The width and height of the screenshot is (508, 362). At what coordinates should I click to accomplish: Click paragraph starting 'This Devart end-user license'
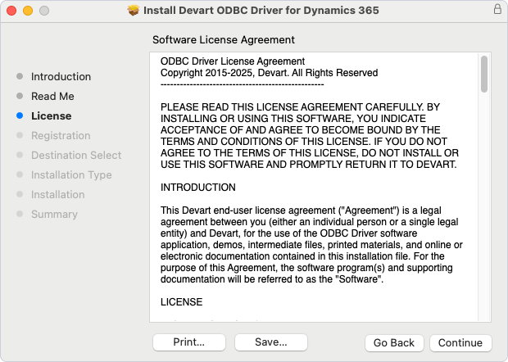tap(311, 245)
